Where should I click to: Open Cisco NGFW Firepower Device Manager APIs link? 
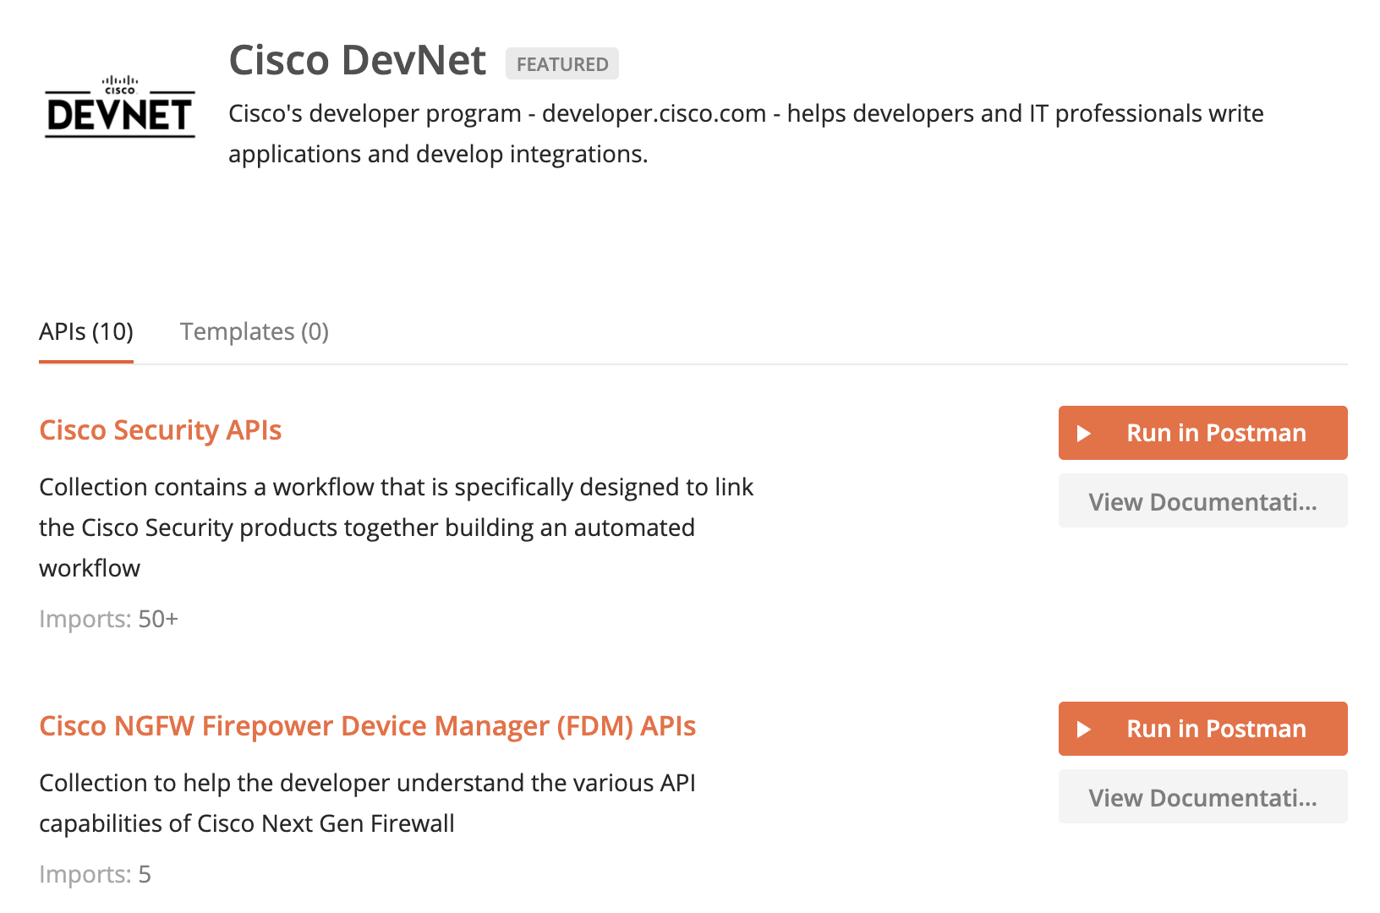click(x=368, y=726)
